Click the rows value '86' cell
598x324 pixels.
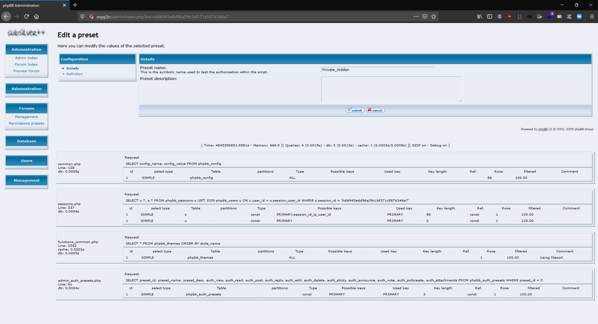[490, 178]
